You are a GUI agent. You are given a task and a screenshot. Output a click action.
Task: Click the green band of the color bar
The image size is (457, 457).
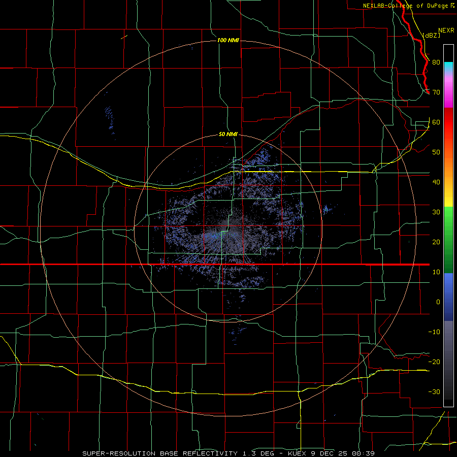tap(448, 240)
